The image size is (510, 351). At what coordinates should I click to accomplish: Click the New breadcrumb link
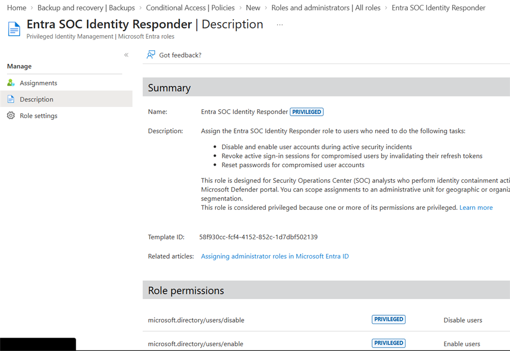(x=253, y=7)
